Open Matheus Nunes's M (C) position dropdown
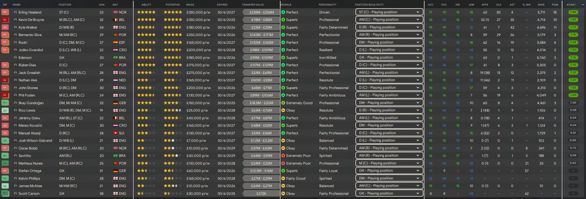 [389, 163]
